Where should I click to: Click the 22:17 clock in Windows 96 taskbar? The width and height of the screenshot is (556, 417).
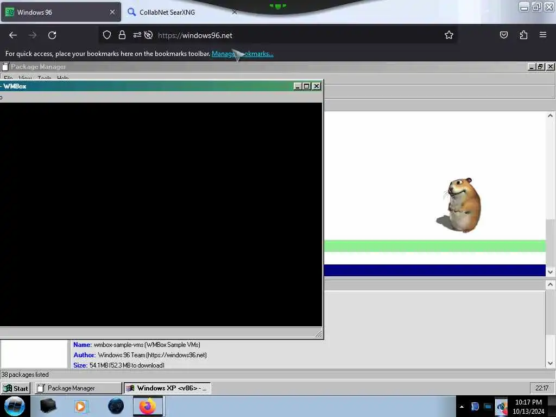541,388
